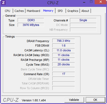Click the OK button
Image resolution: width=107 pixels, height=104 pixels.
(x=95, y=100)
